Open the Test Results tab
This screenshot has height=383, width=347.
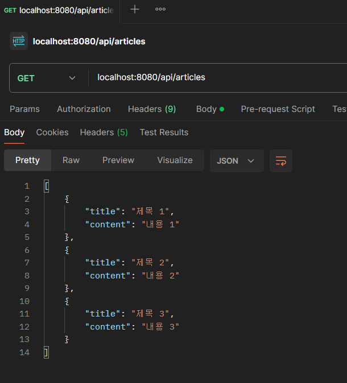164,132
